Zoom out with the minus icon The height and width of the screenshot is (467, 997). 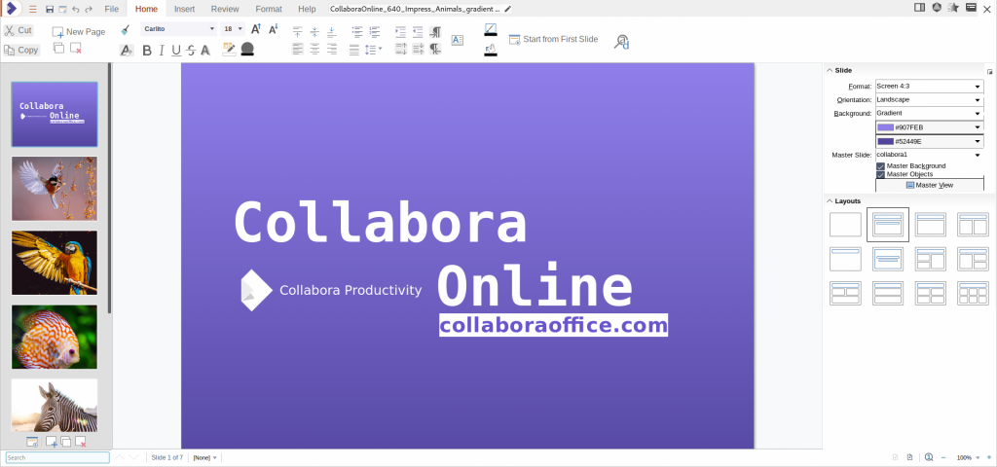[943, 457]
